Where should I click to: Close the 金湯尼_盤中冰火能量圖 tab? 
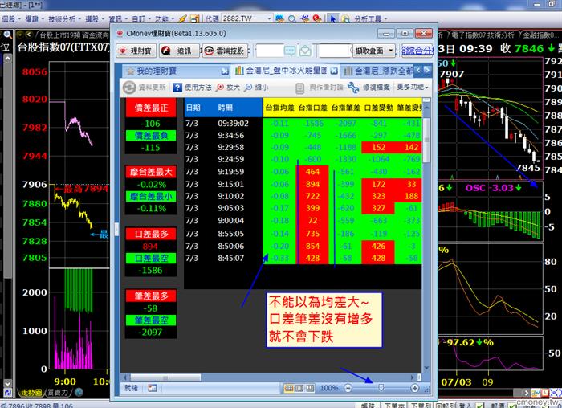pyautogui.click(x=334, y=71)
